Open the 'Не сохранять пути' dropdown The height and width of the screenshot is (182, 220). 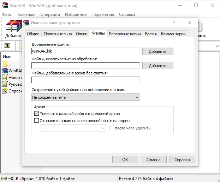[85, 97]
